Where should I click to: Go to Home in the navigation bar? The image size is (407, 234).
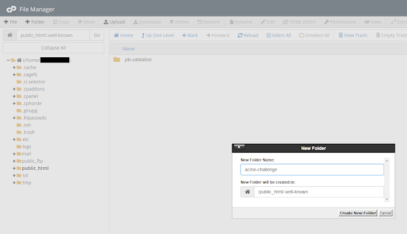pos(123,35)
